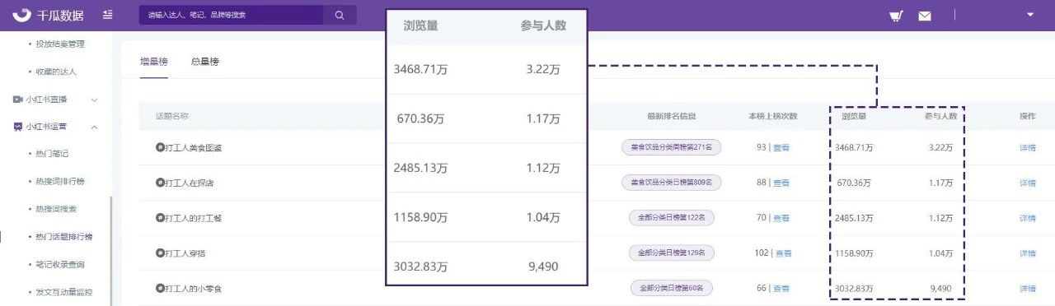This screenshot has width=1055, height=306.
Task: Open 详情 for 打工人的打工餐 row
Action: point(1027,218)
